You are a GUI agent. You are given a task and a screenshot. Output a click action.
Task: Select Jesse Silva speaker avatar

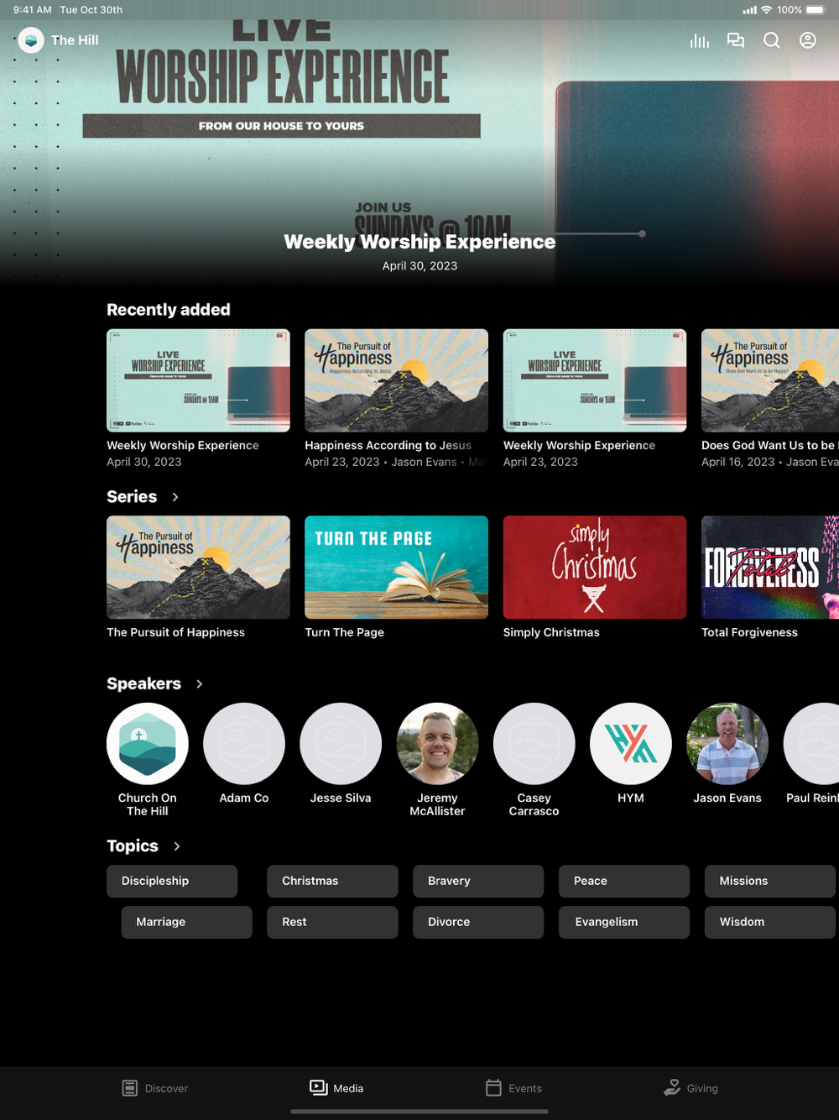pos(341,744)
